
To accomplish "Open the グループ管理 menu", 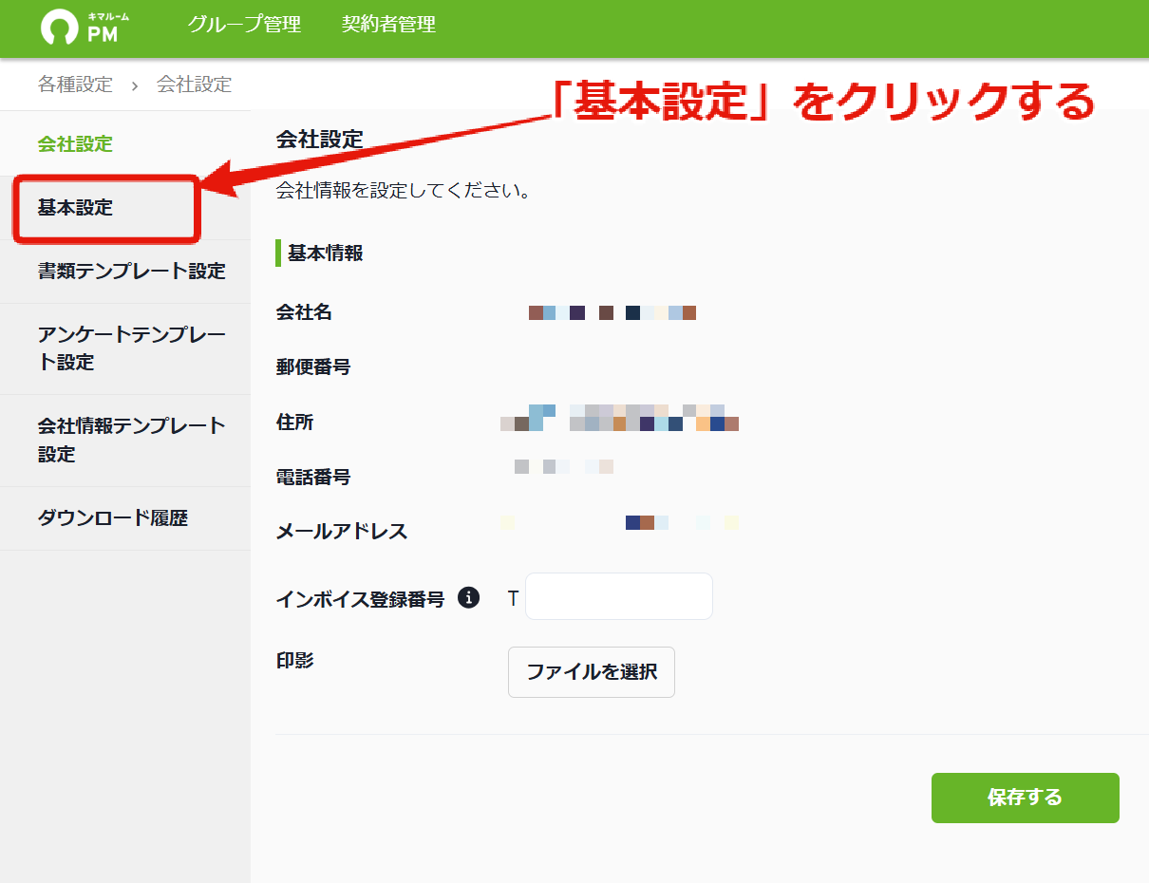I will click(x=244, y=25).
